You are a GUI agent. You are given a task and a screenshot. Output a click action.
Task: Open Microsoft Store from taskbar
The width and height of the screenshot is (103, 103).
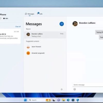pos(73,100)
